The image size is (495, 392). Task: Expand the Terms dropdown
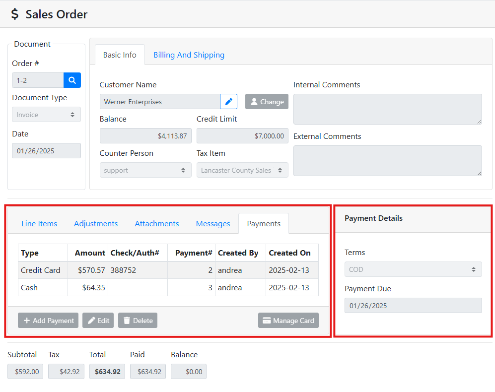[413, 269]
